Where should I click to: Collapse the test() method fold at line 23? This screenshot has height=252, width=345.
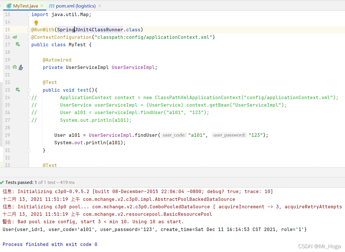click(28, 90)
